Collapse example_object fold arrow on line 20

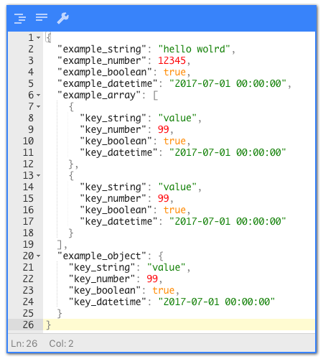pos(39,256)
